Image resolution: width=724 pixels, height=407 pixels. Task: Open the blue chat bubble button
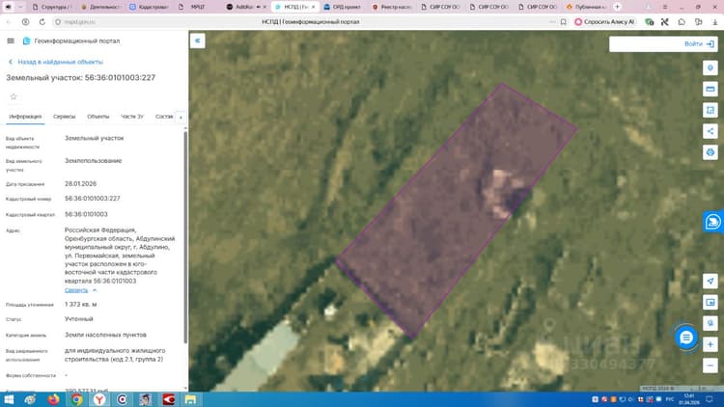click(x=686, y=338)
